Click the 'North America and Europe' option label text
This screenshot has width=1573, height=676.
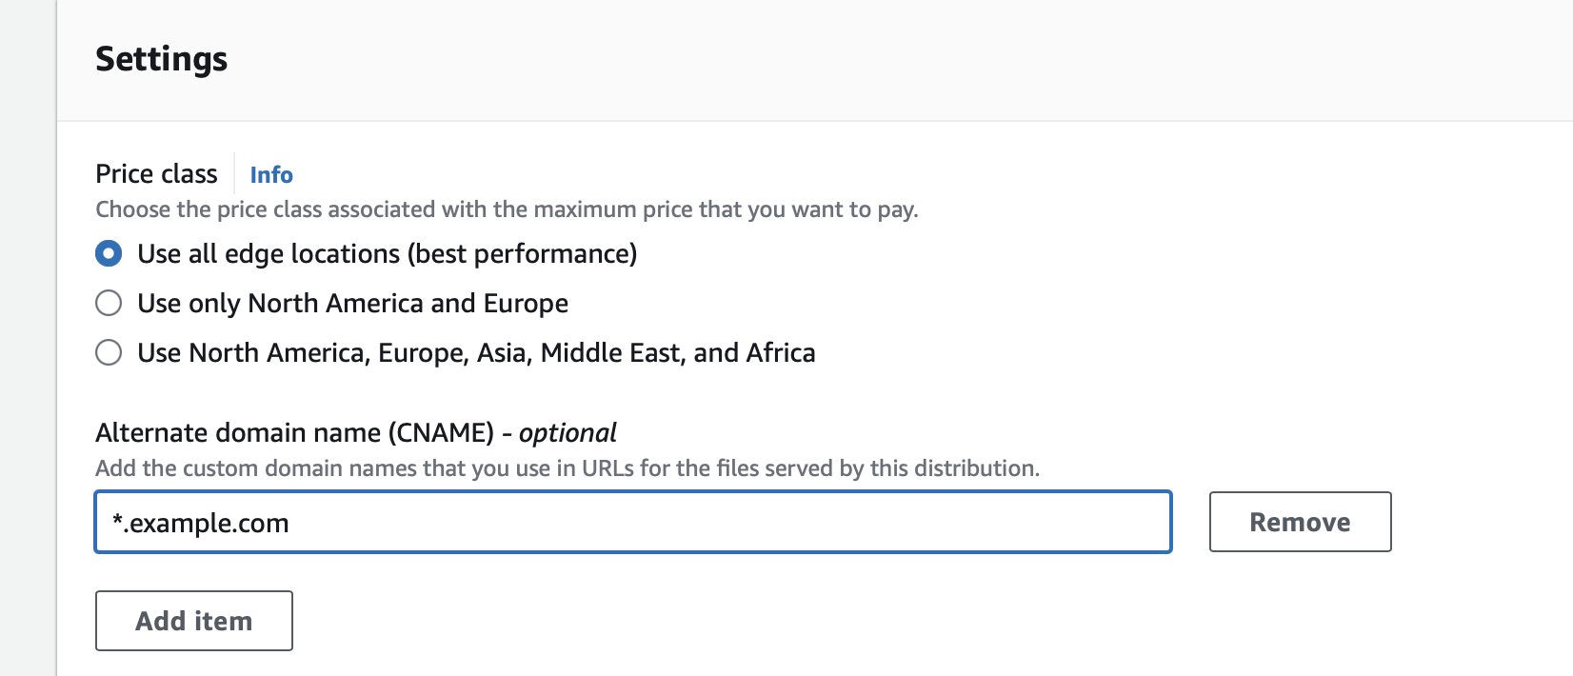[408, 304]
